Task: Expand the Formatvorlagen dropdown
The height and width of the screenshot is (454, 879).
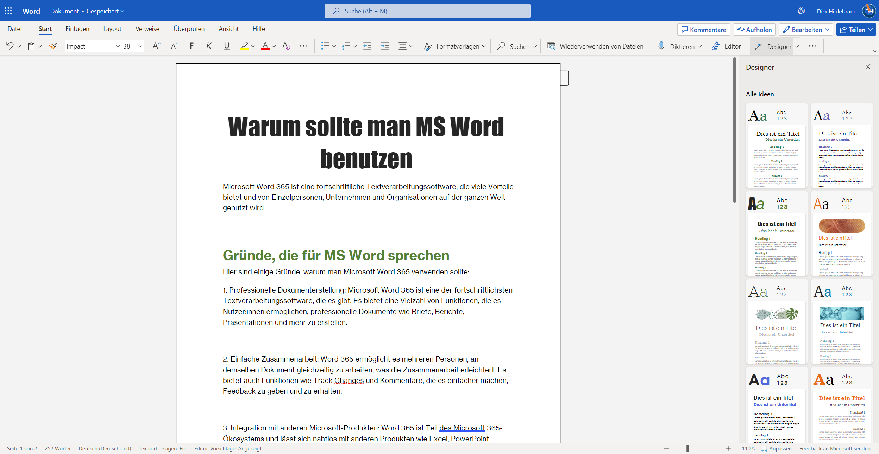Action: click(x=484, y=46)
